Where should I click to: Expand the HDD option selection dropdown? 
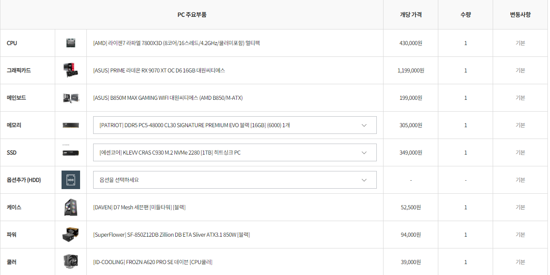235,180
